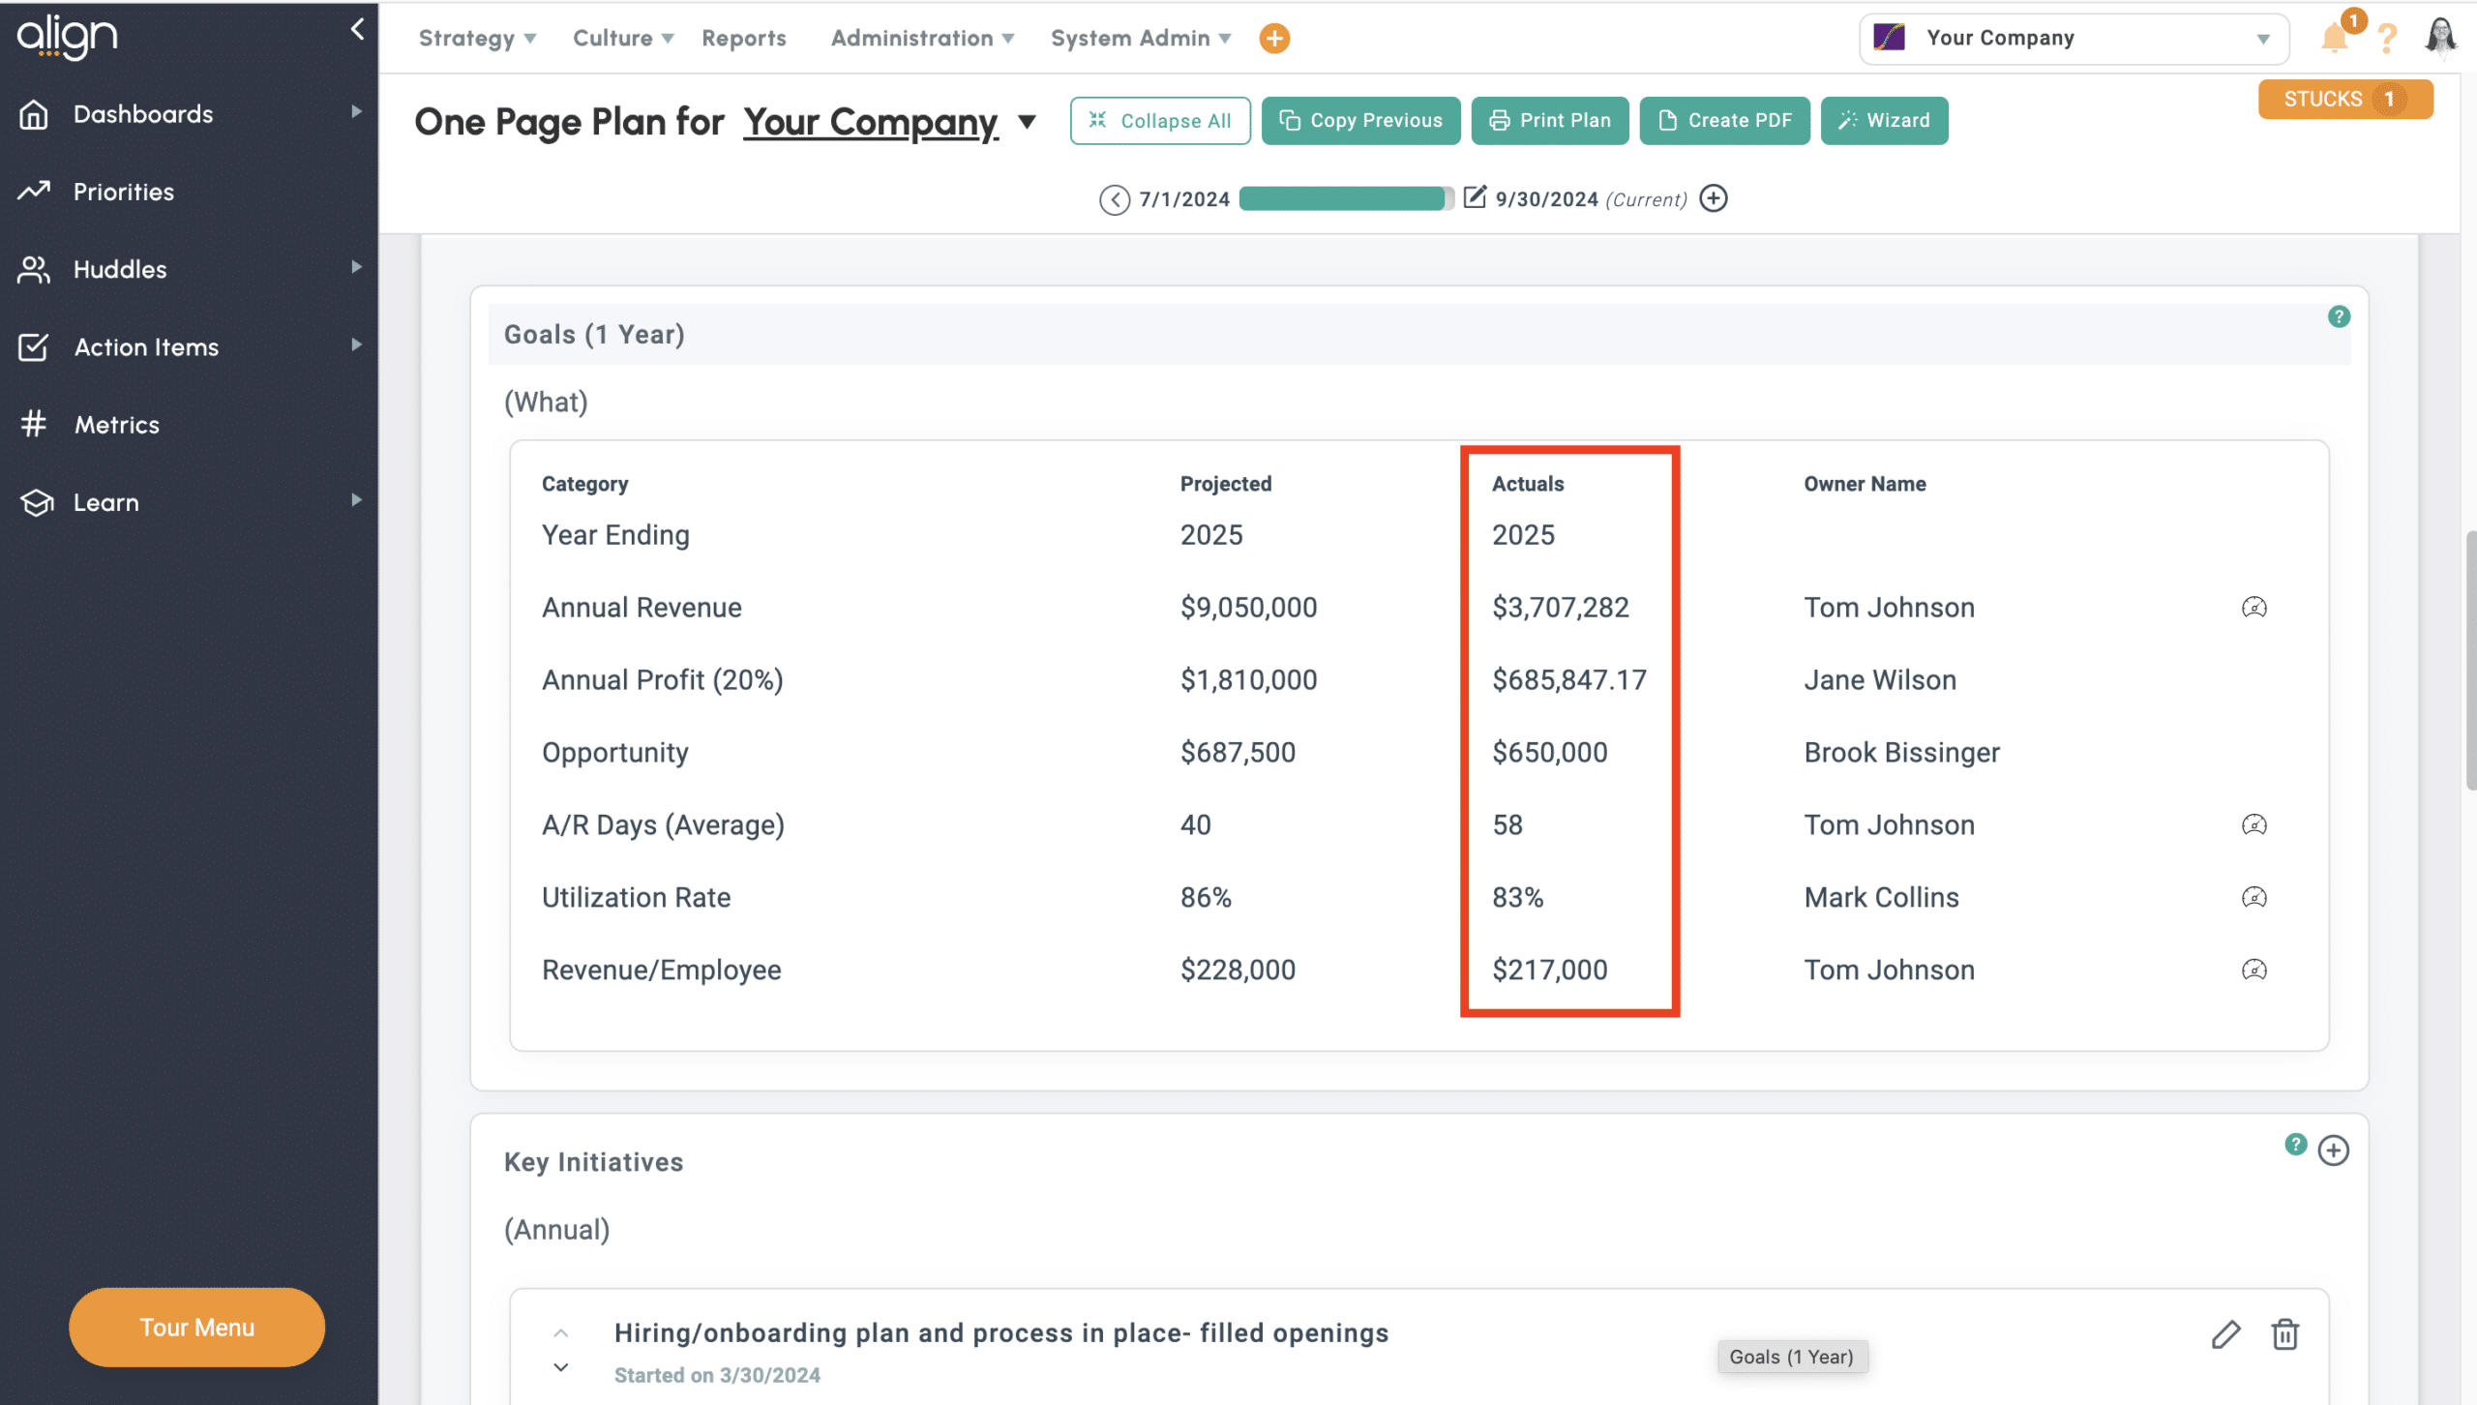Open the help question mark icon

[2387, 39]
